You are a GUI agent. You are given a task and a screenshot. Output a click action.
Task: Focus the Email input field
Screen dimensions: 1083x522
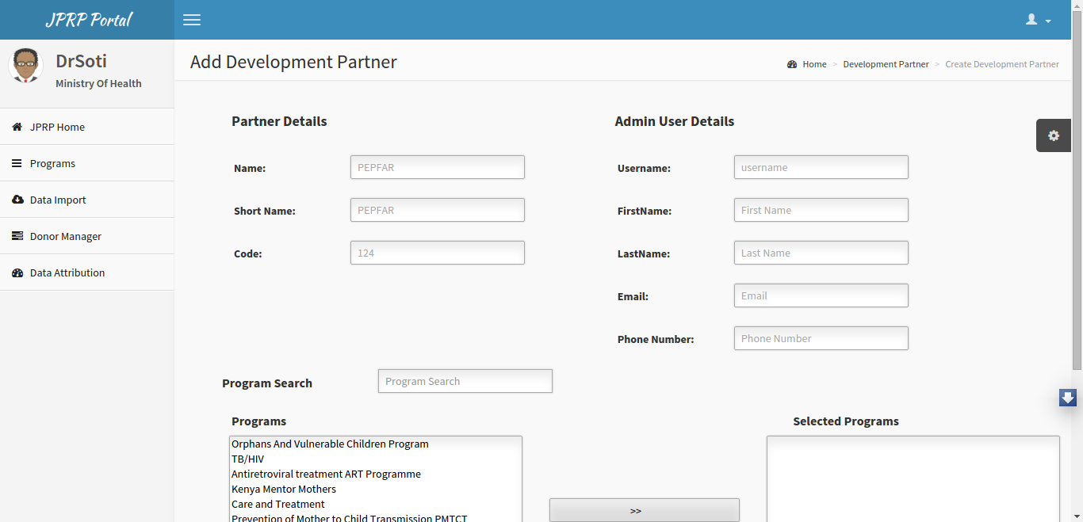821,295
